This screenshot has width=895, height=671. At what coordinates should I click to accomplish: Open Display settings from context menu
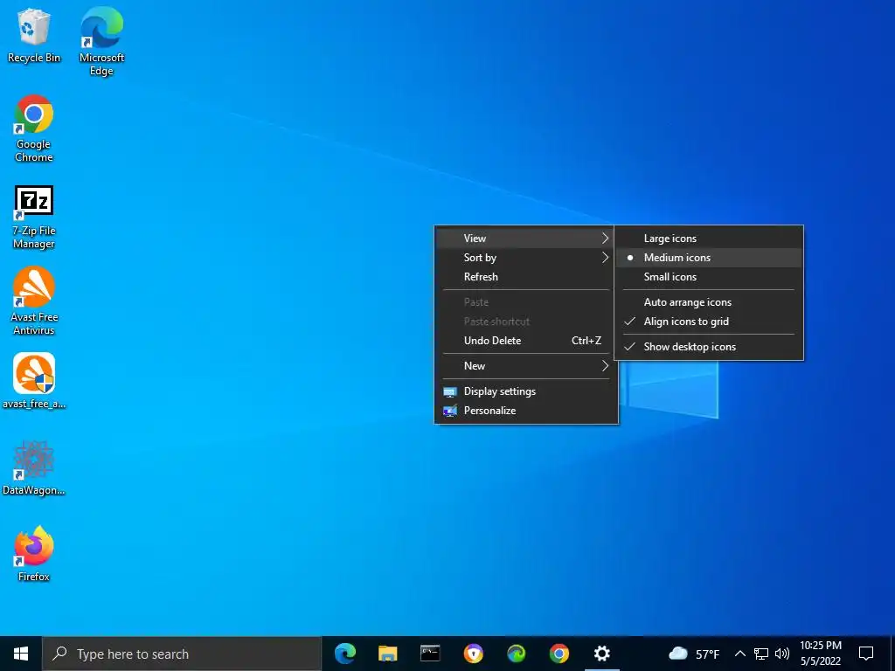(x=525, y=391)
